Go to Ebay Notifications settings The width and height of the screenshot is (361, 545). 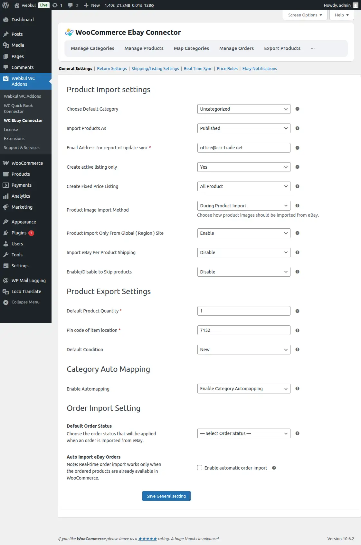[x=260, y=69]
